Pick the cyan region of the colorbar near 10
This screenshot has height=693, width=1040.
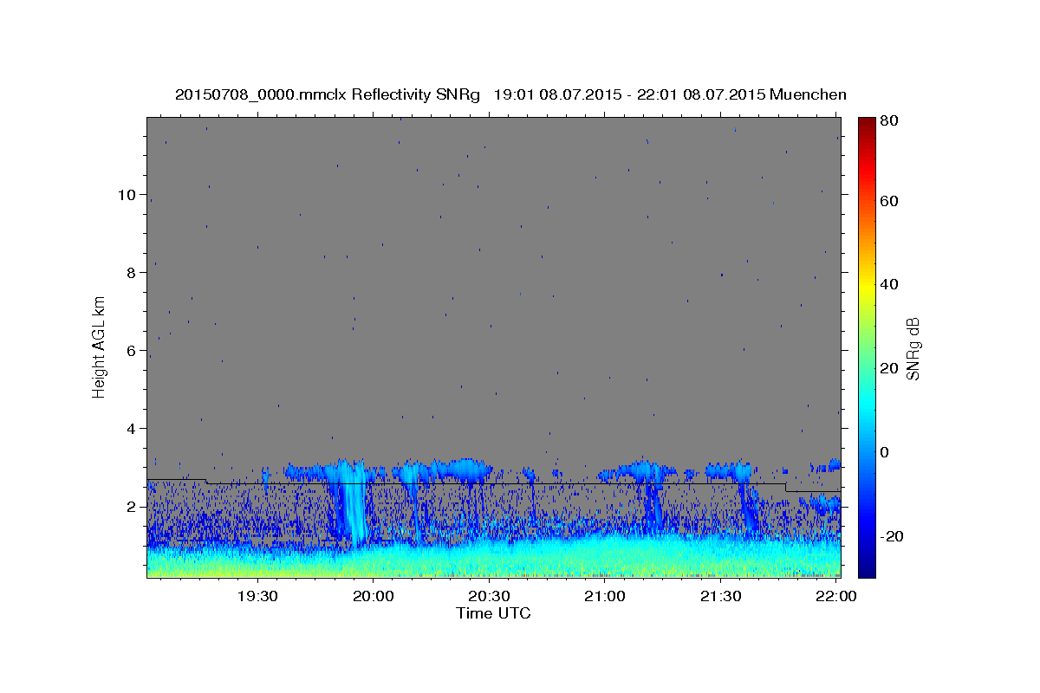point(867,410)
